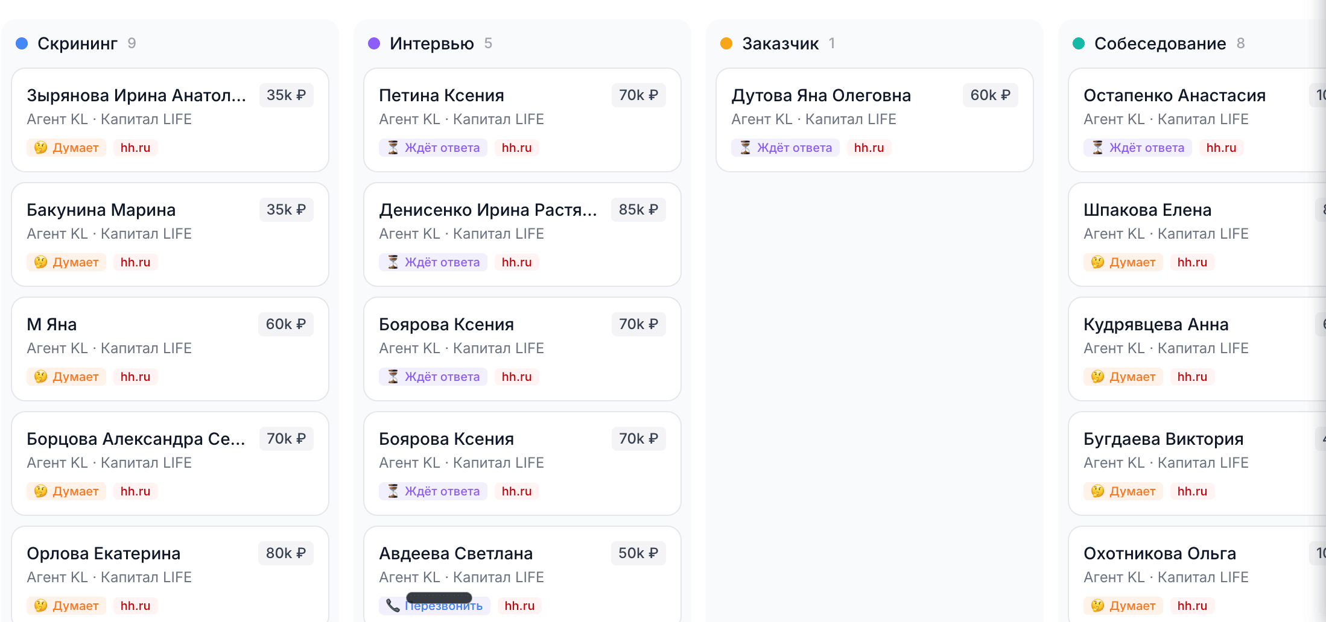Image resolution: width=1326 pixels, height=622 pixels.
Task: Click hh.ru tag on Борцова Александра card
Action: (x=136, y=491)
